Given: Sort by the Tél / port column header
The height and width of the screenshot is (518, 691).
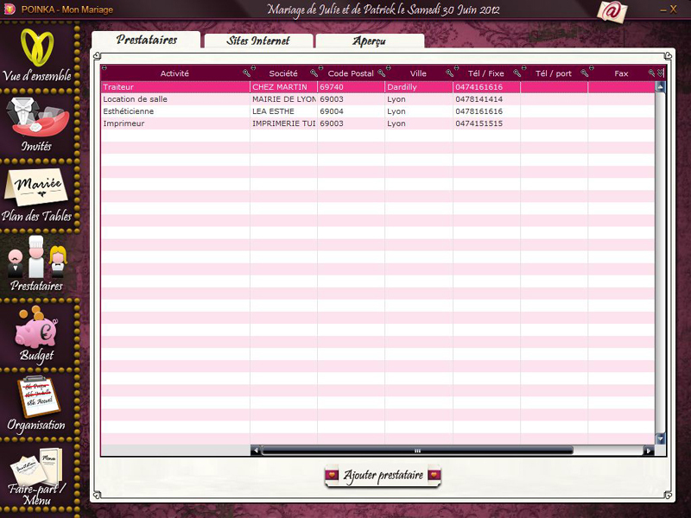Looking at the screenshot, I should pos(554,73).
